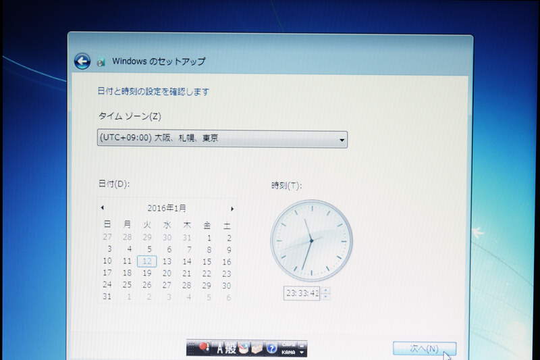The width and height of the screenshot is (540, 360).
Task: Select January 18 in calendar
Action: 127,273
